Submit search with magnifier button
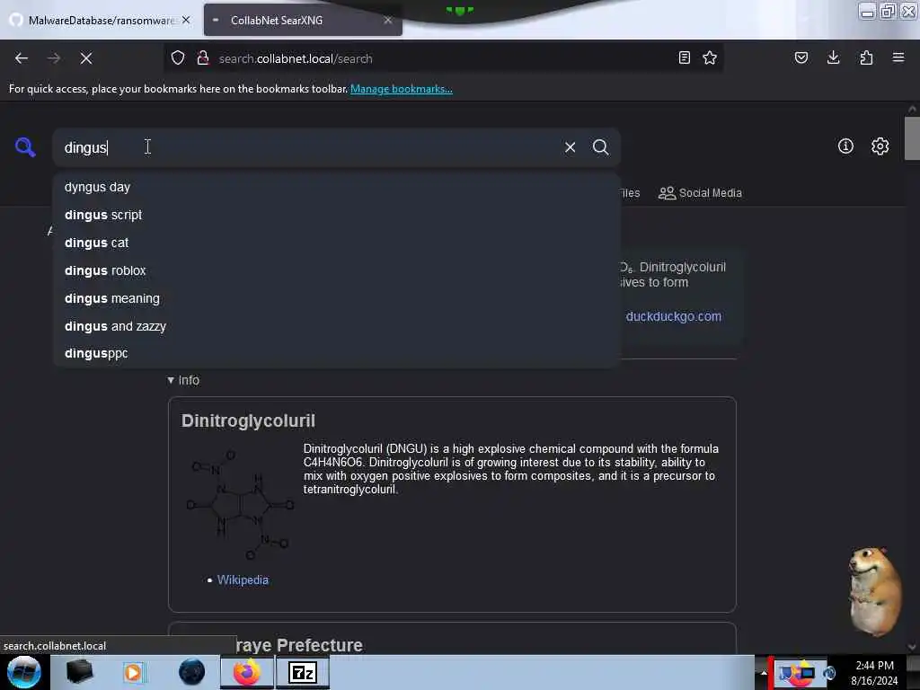 (600, 147)
